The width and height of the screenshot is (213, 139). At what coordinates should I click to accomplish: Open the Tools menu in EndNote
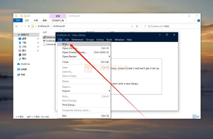tap(109, 40)
